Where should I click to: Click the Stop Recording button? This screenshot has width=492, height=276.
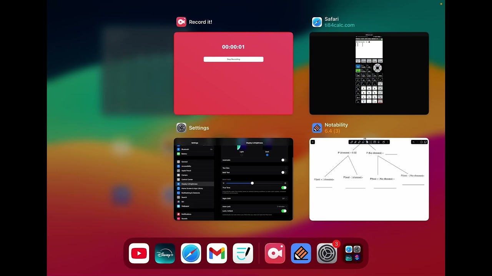(233, 59)
